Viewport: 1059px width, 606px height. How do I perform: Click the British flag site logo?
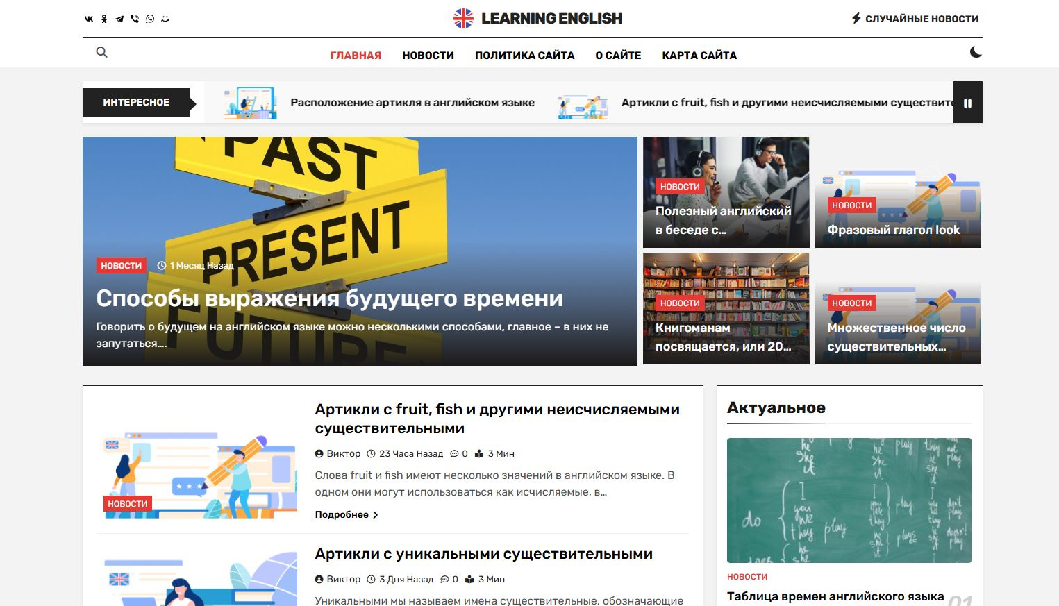point(463,18)
